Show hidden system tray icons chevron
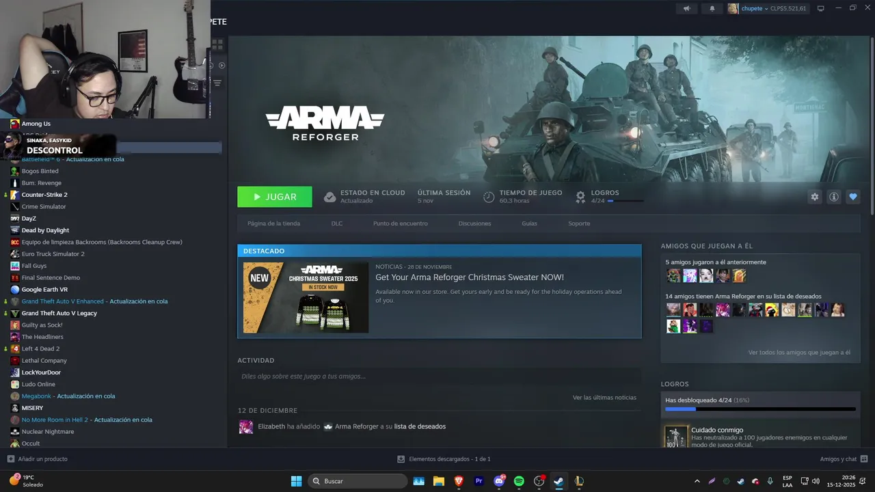 [697, 481]
